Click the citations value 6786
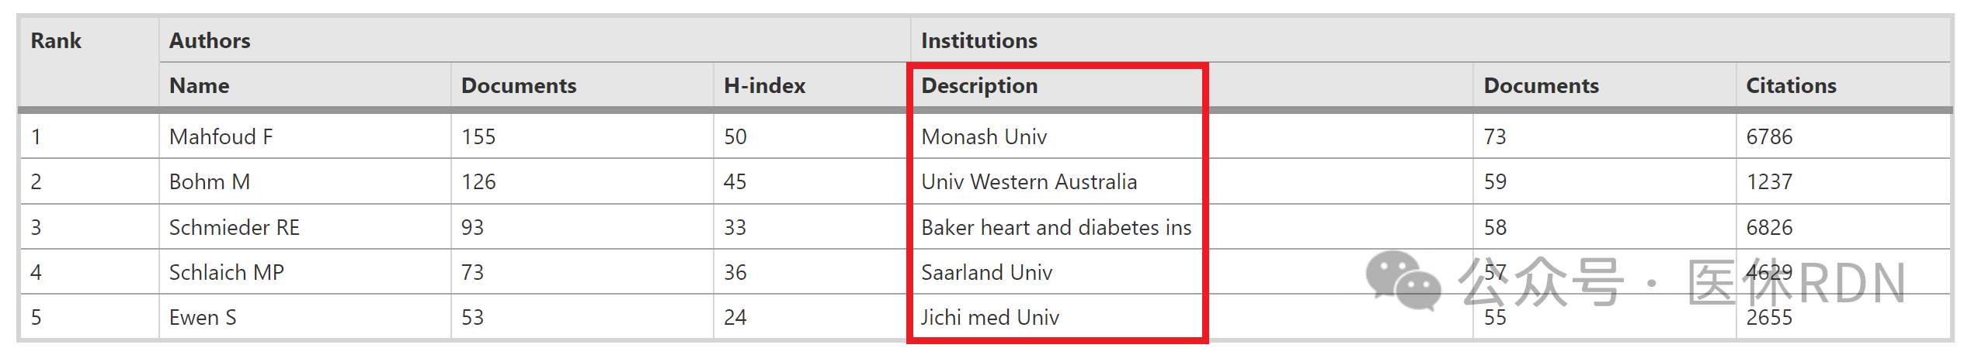The height and width of the screenshot is (362, 1971). pyautogui.click(x=1769, y=136)
